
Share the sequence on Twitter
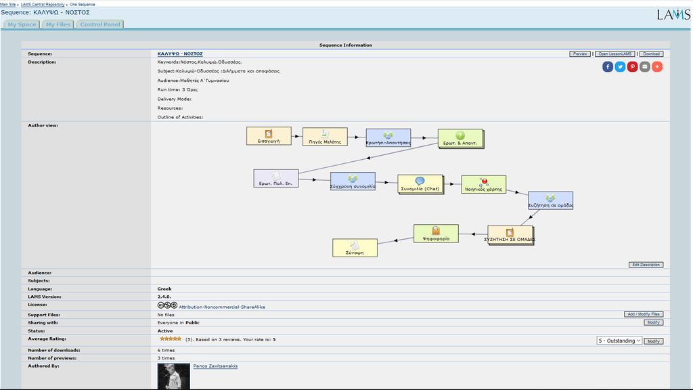coord(620,67)
